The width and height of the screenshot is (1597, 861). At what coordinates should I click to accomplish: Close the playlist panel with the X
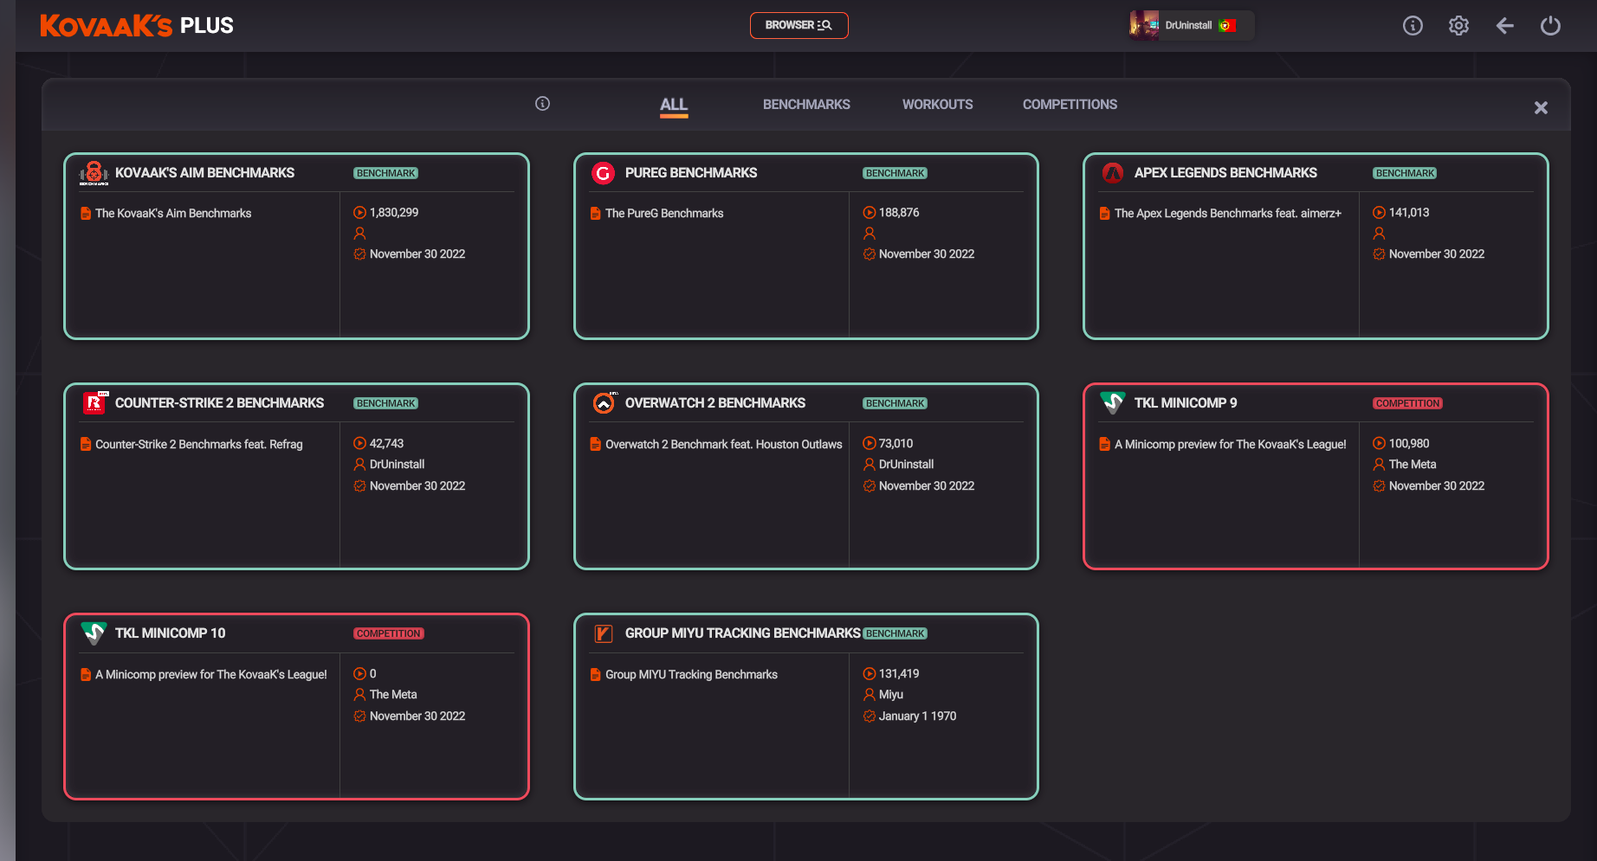tap(1541, 108)
